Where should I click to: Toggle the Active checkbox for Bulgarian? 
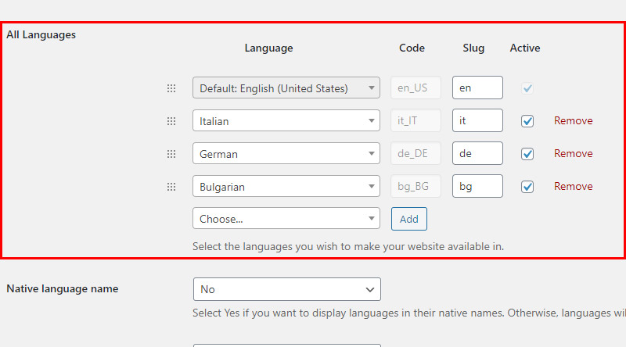[527, 186]
